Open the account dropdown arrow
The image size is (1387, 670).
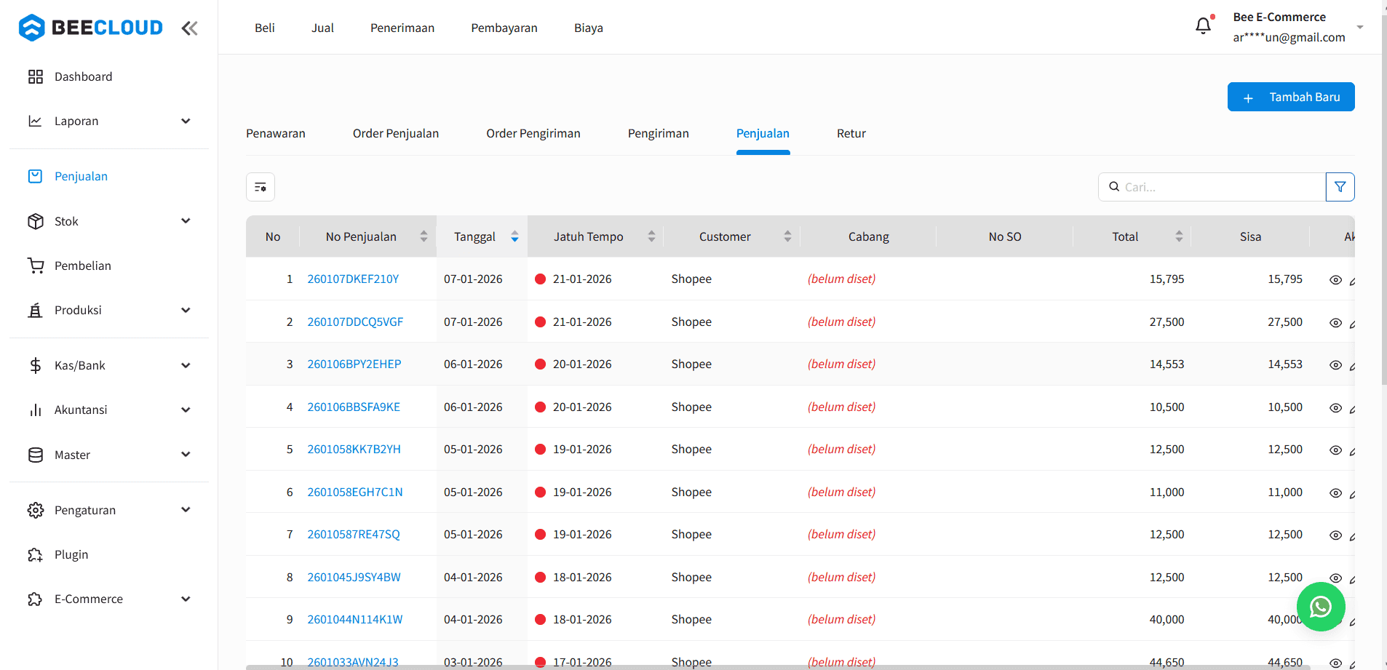pyautogui.click(x=1359, y=27)
